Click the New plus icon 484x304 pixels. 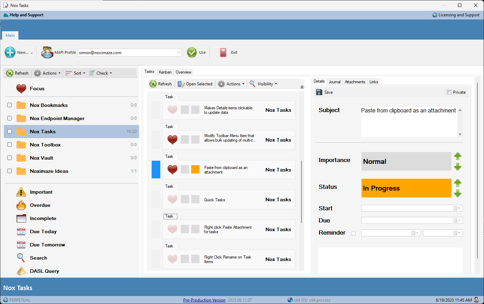coord(10,52)
